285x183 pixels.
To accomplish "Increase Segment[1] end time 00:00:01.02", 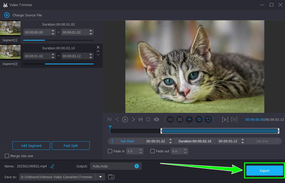I will [90, 31].
